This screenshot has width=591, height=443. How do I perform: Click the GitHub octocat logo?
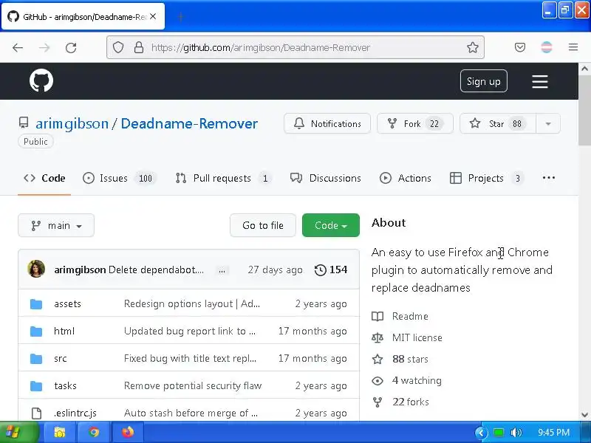click(x=41, y=80)
